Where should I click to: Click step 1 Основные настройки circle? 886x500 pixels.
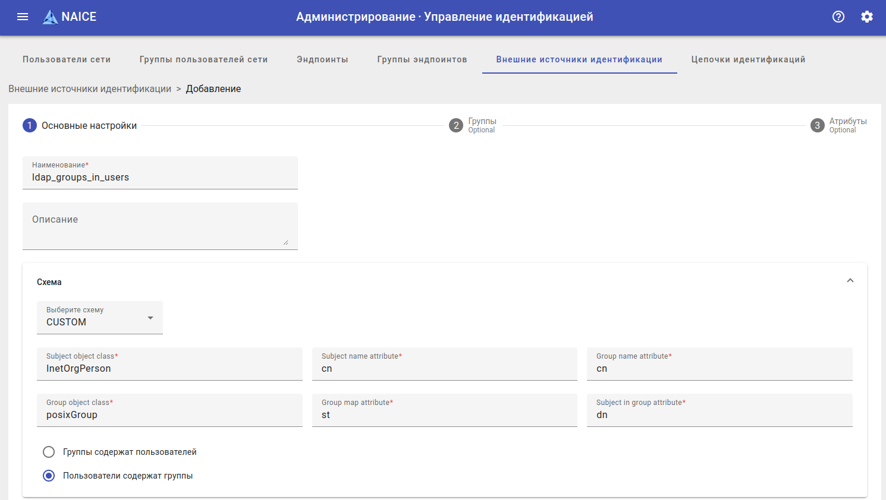click(30, 125)
